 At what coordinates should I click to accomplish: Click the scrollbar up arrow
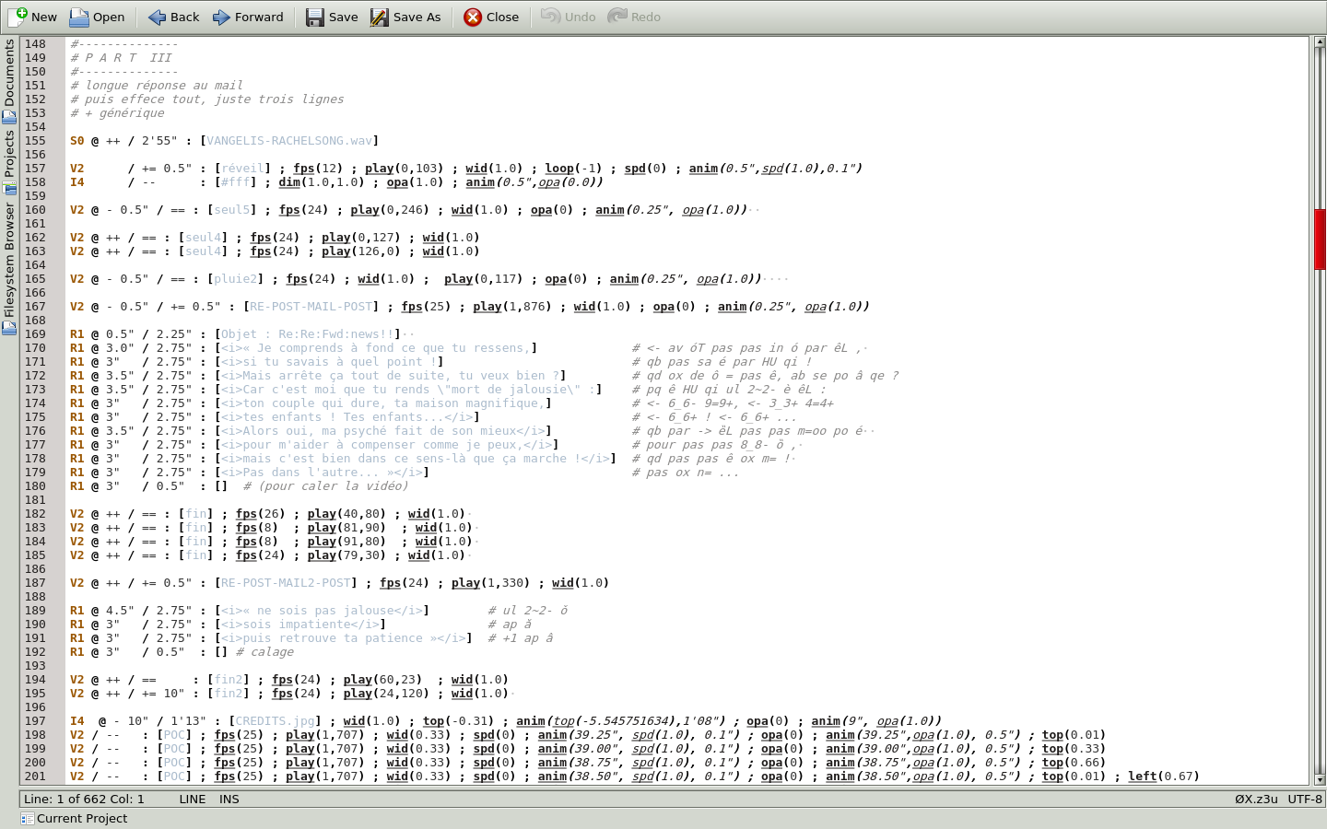tap(1320, 42)
